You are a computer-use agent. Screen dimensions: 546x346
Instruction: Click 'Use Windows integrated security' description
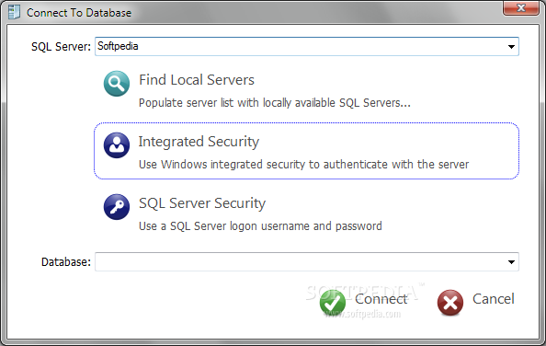pyautogui.click(x=304, y=164)
